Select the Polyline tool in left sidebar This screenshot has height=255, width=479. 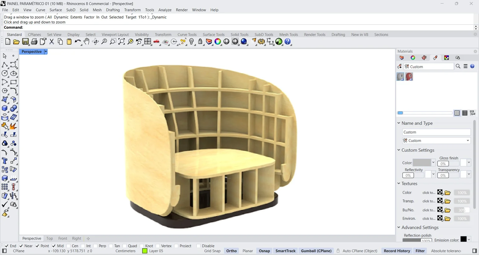[5, 65]
